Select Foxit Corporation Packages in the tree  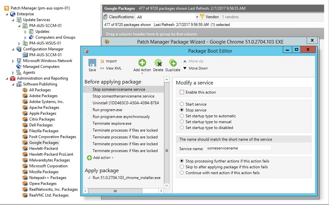pyautogui.click(x=53, y=137)
